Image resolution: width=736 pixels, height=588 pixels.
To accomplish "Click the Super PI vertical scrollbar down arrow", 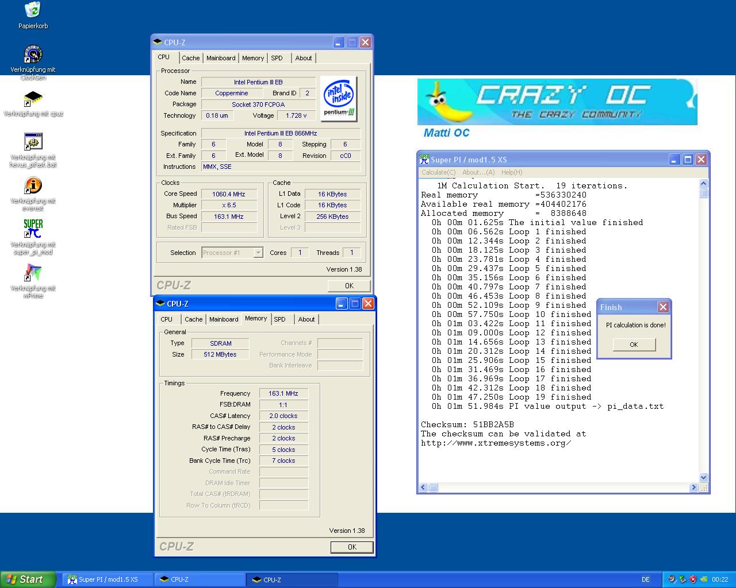I will 704,477.
